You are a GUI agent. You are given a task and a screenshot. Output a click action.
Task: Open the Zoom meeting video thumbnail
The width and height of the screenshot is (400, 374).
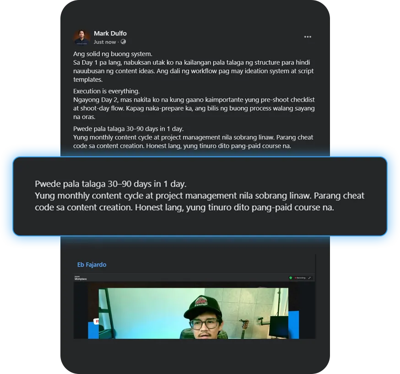pos(195,307)
